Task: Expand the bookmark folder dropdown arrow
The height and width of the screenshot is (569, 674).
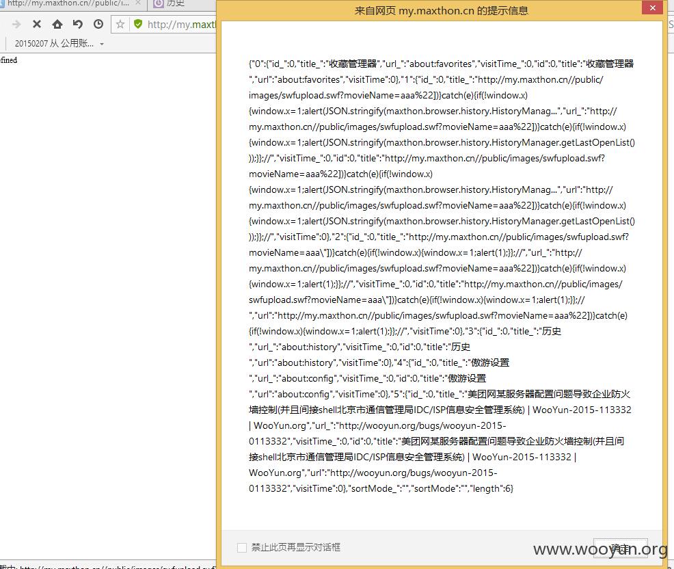Action: coord(102,44)
